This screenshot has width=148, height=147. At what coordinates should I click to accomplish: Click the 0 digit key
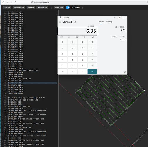(x=73, y=71)
